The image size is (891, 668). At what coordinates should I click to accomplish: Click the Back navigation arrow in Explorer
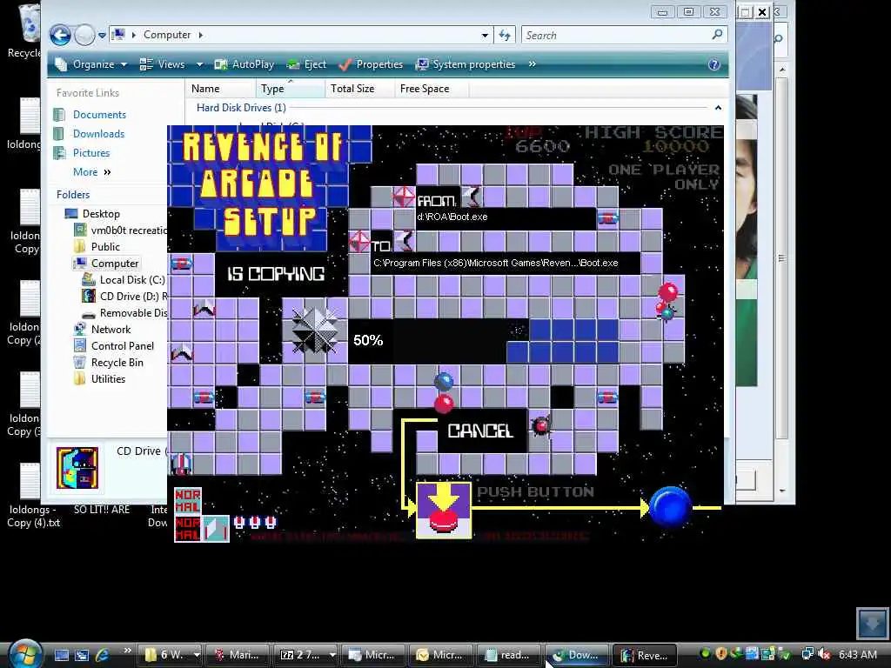click(x=60, y=35)
